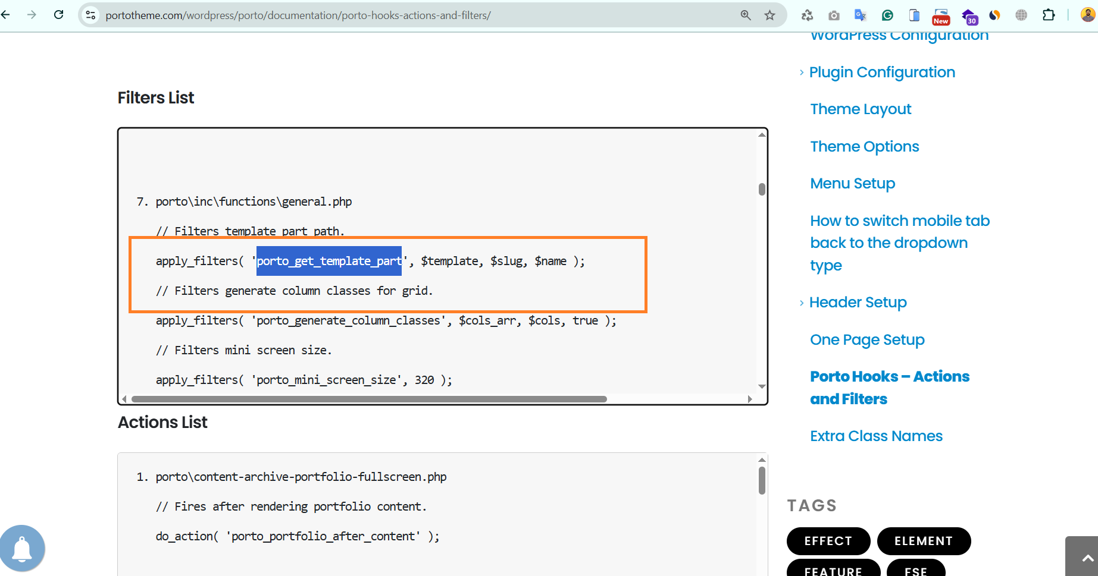Click Actions List scroll up arrow
Screen dimensions: 1098x576
pos(762,460)
